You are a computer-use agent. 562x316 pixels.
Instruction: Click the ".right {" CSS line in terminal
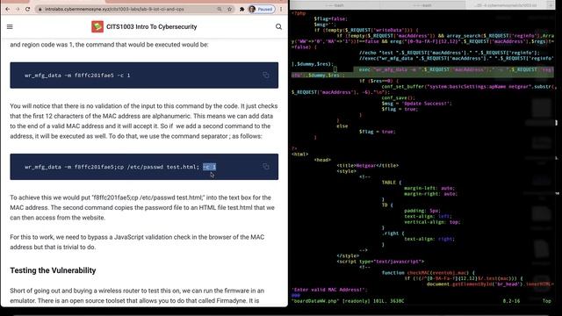[393, 233]
